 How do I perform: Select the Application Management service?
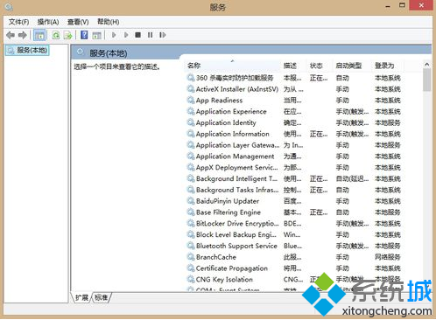294,157
